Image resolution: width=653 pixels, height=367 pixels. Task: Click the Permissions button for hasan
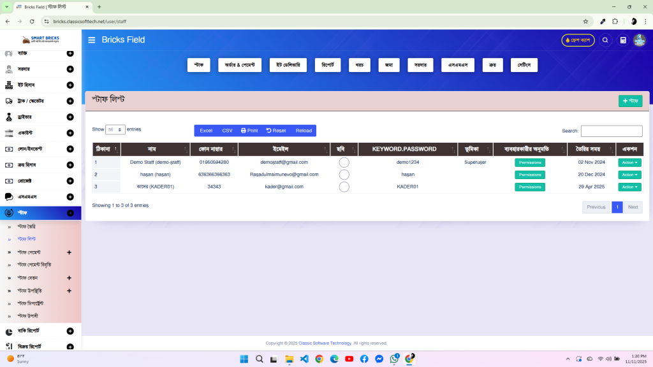coord(530,175)
